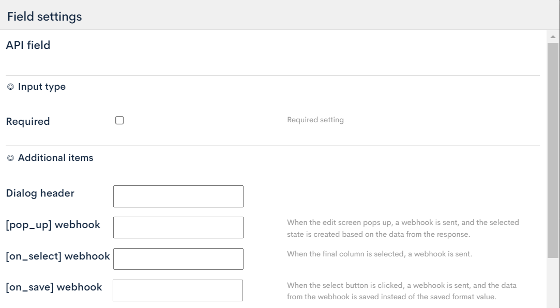This screenshot has width=560, height=308.
Task: Click the [pop_up] webhook input field
Action: (x=178, y=227)
